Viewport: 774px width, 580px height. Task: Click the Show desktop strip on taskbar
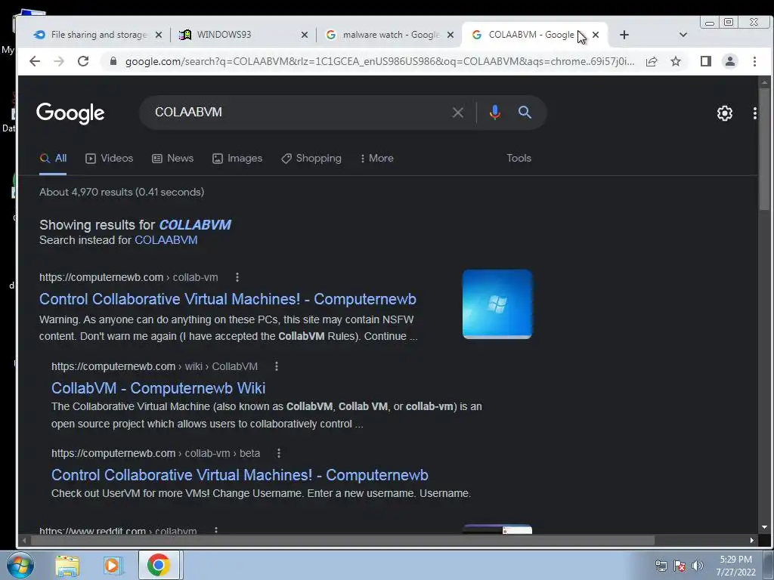[769, 565]
